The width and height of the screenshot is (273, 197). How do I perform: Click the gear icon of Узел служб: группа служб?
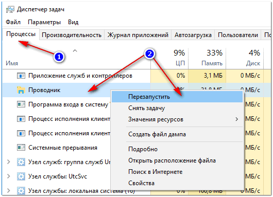(x=21, y=162)
